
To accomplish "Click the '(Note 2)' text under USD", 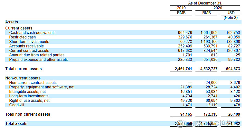I will tap(230, 18).
